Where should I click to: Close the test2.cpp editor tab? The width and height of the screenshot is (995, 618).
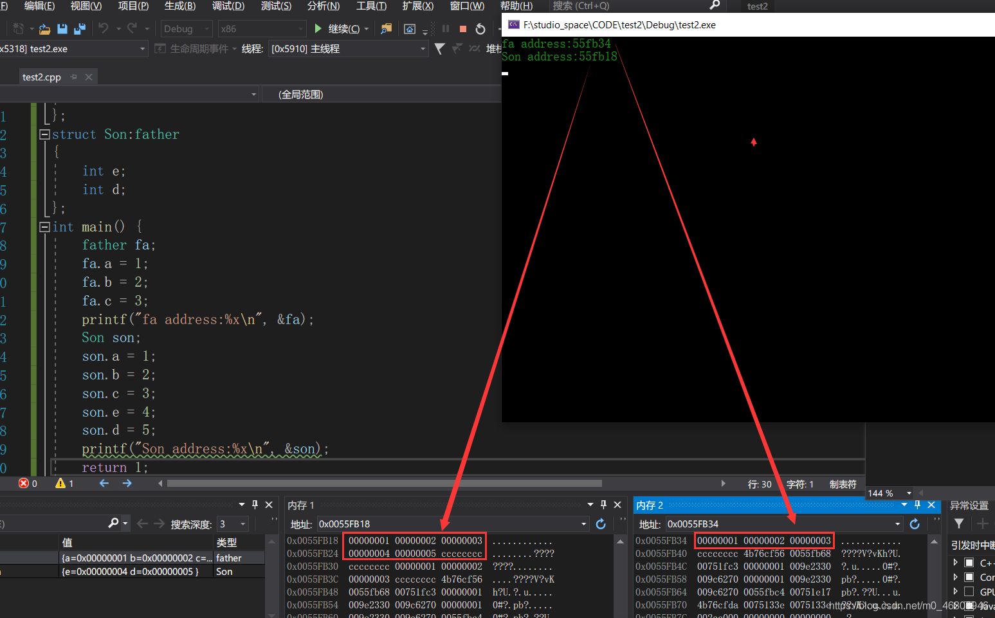pos(89,77)
